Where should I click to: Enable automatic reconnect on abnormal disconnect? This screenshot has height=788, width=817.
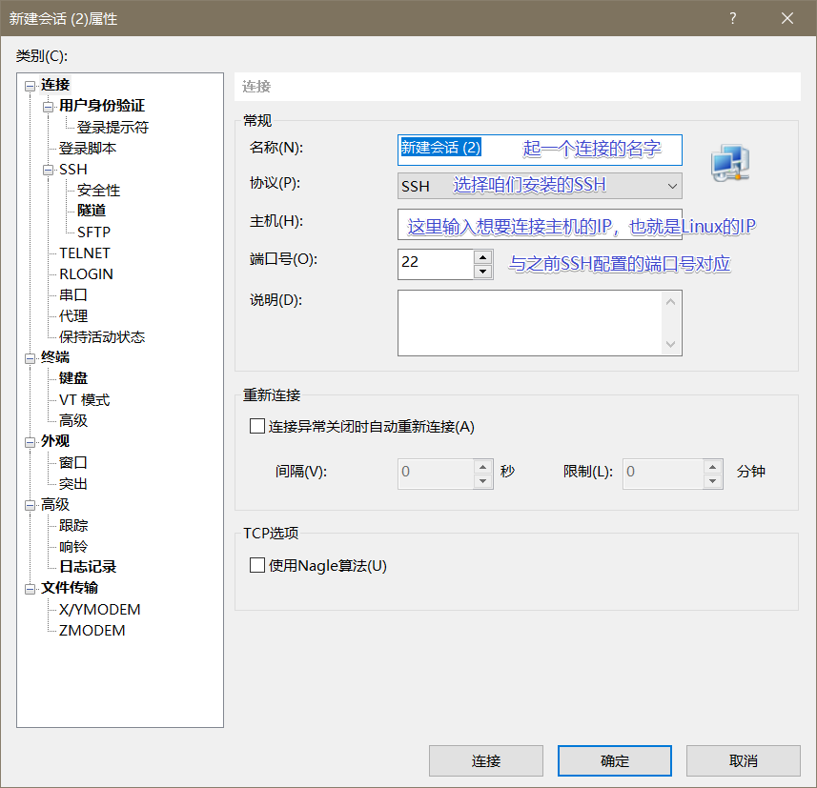click(x=256, y=426)
